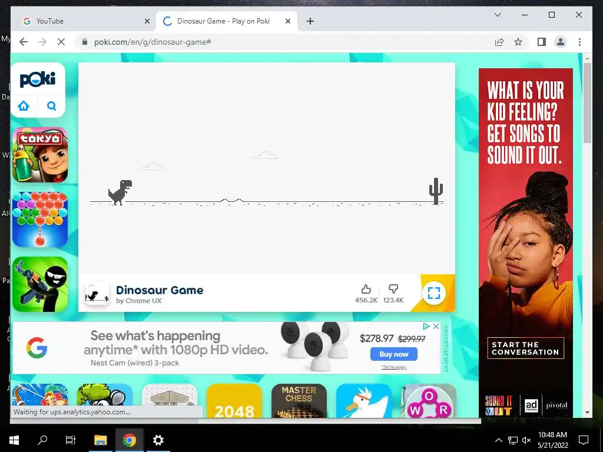Click the page vertical scrollbar thumb

click(x=587, y=102)
